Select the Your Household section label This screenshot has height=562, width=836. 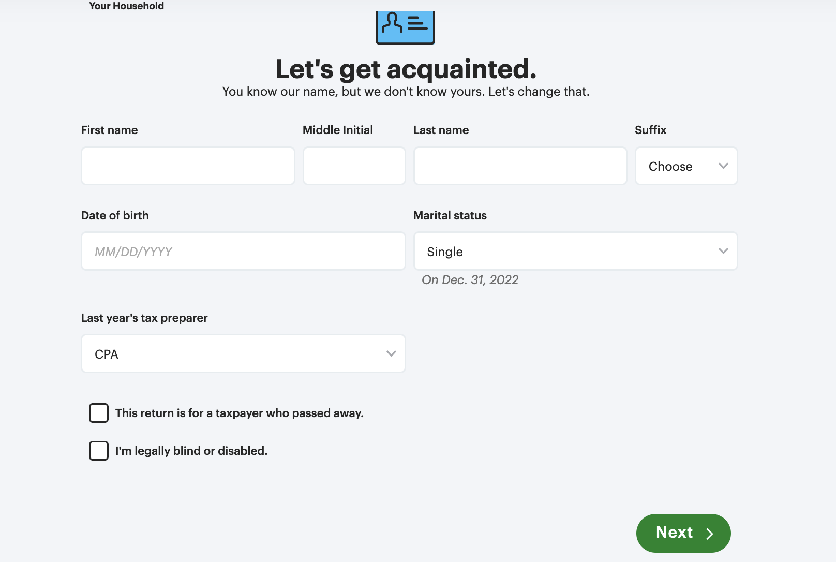click(x=126, y=6)
